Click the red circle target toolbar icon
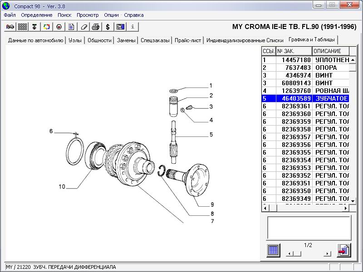This screenshot has width=363, height=272. tap(59, 27)
